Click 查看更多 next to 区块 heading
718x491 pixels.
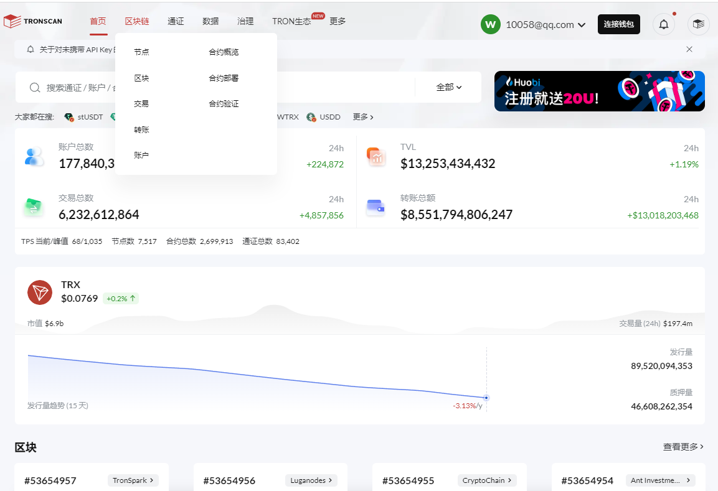tap(683, 447)
